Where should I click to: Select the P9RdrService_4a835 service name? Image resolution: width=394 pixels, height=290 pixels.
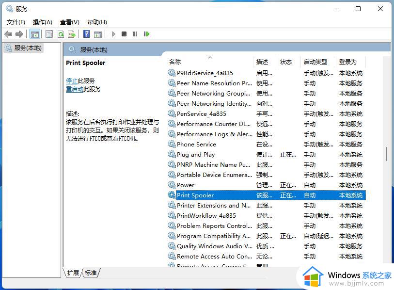[205, 73]
